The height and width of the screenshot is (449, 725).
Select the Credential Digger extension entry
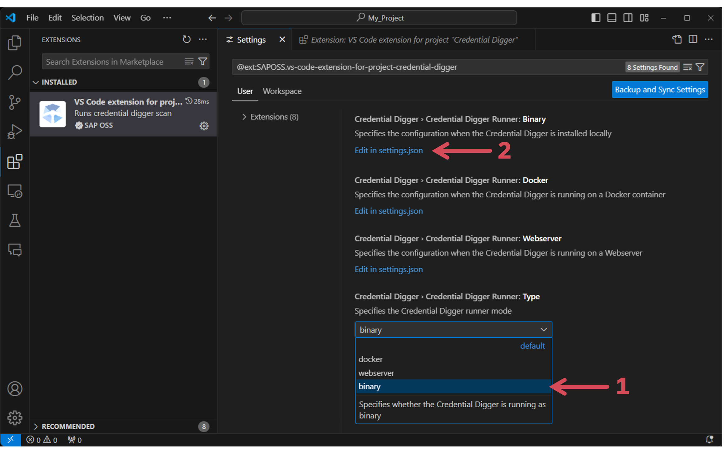123,114
